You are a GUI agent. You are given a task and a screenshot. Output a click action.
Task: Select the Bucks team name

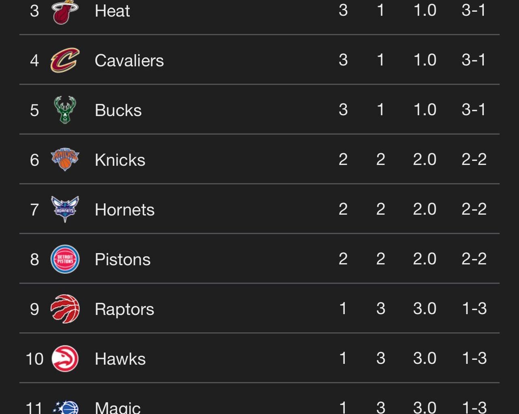pos(118,110)
